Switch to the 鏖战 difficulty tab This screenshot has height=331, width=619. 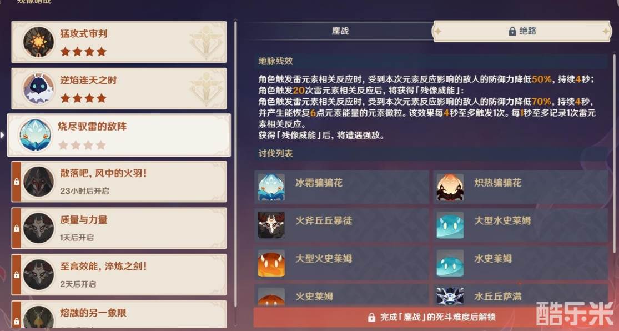pos(340,31)
